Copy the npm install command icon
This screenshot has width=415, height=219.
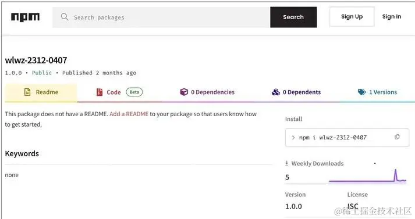tap(397, 137)
